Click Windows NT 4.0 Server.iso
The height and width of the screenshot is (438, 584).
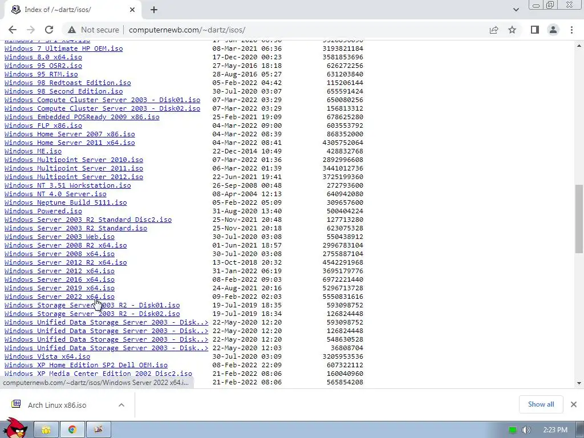click(55, 194)
